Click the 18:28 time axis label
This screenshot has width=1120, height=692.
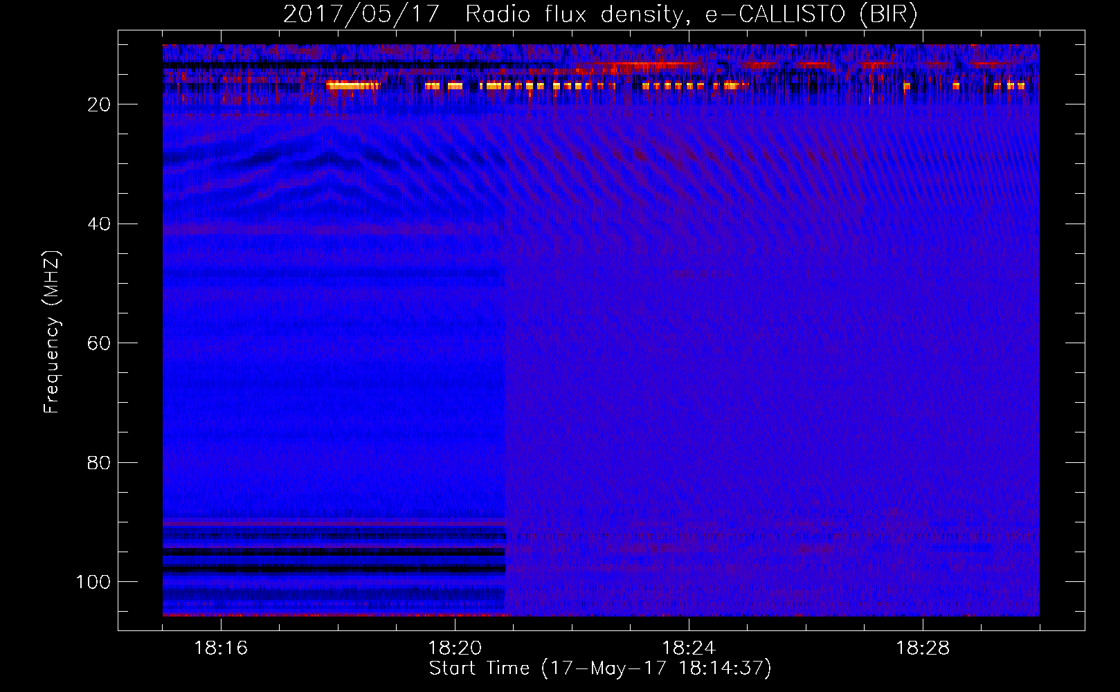point(923,648)
